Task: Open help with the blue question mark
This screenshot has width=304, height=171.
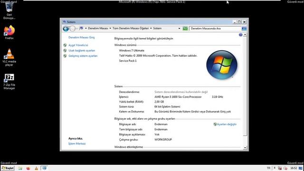Action: pos(241,35)
